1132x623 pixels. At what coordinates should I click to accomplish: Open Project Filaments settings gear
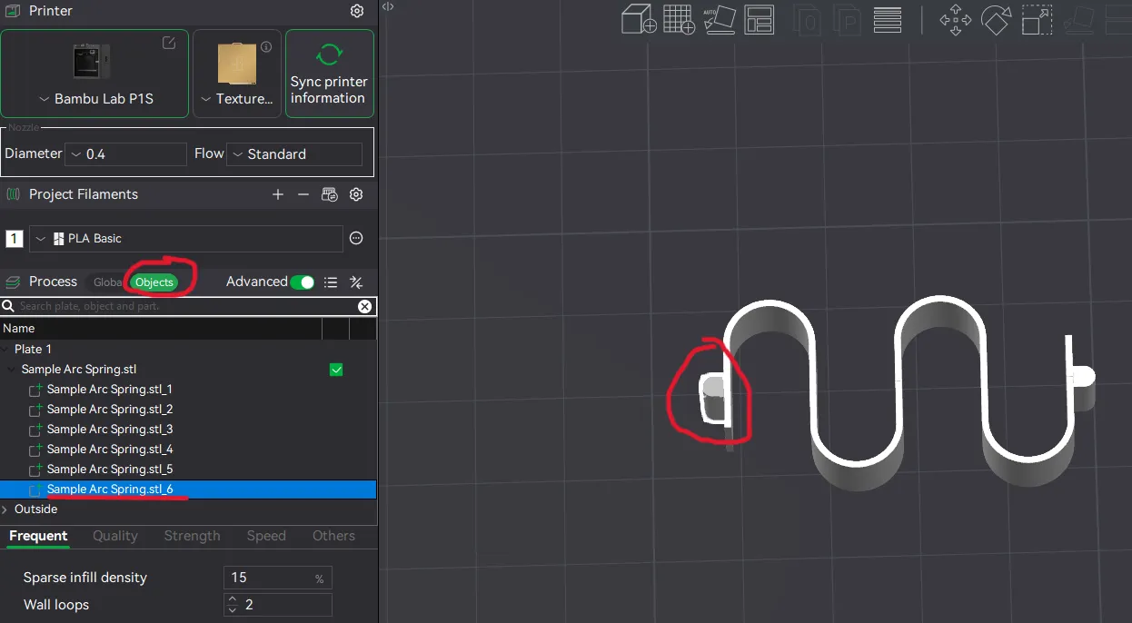pyautogui.click(x=356, y=194)
